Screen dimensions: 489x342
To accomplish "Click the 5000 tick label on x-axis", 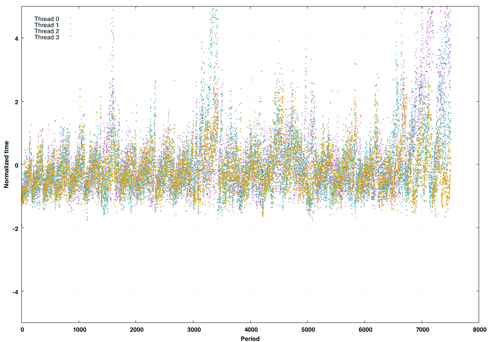I will pos(307,330).
